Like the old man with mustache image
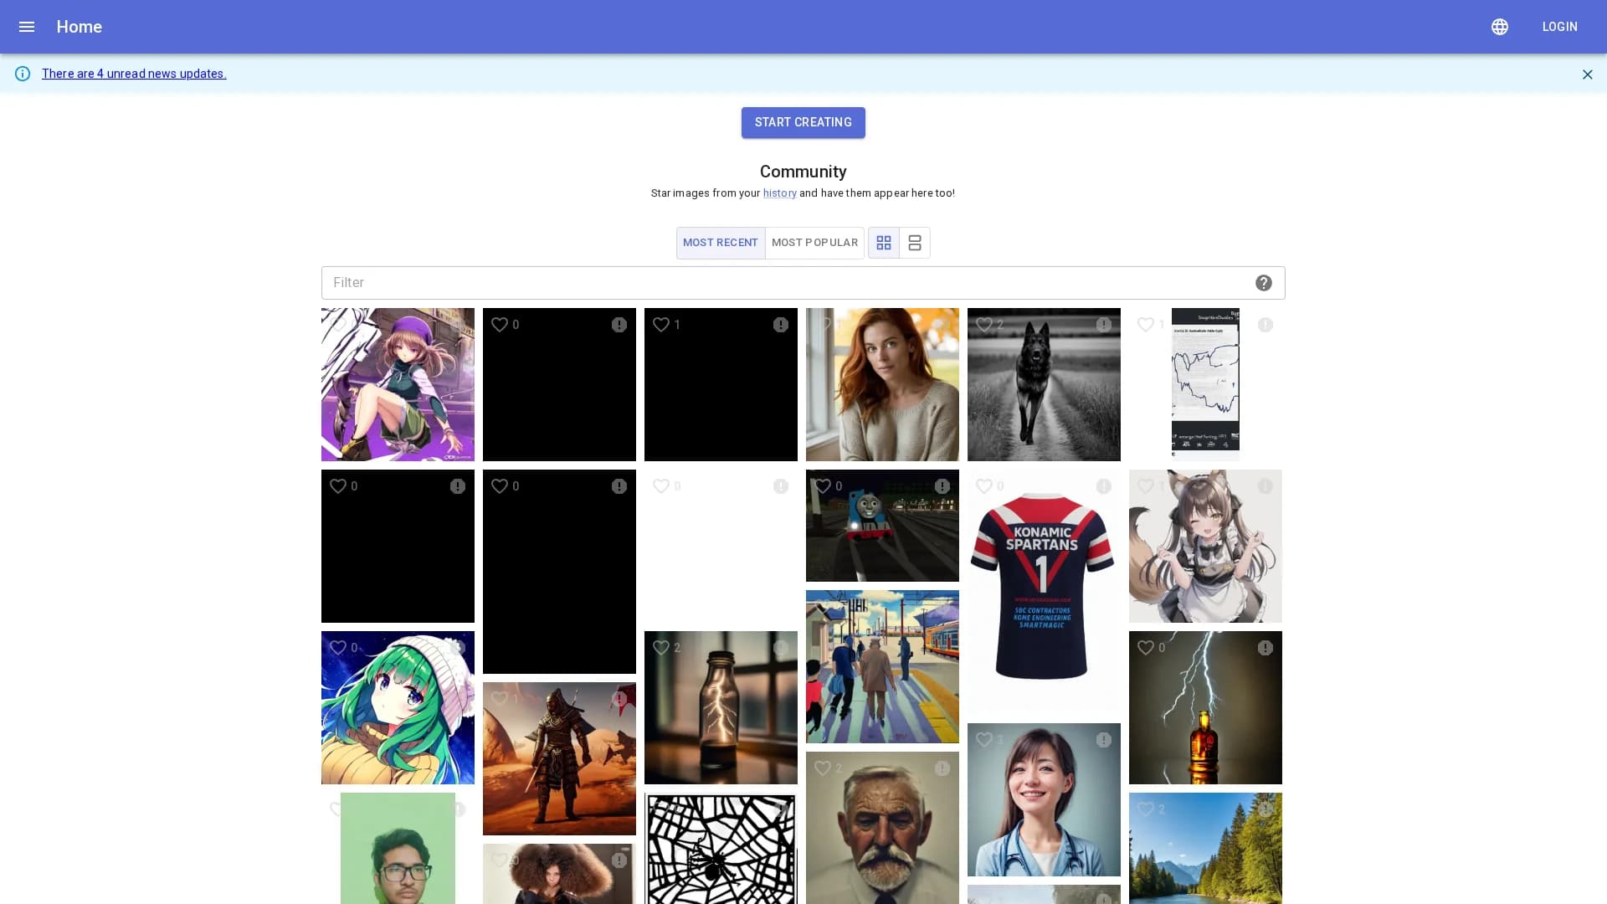Screen dimensions: 1607x904 [x=823, y=768]
